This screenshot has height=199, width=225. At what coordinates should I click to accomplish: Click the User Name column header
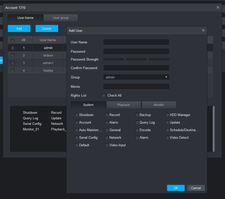48,40
